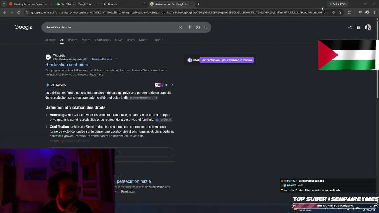Close the New tab browser tab
The width and height of the screenshot is (379, 213).
point(144,4)
